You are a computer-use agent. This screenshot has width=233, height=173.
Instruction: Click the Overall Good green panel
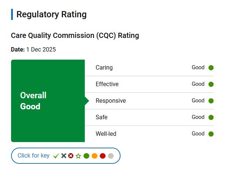pyautogui.click(x=48, y=101)
